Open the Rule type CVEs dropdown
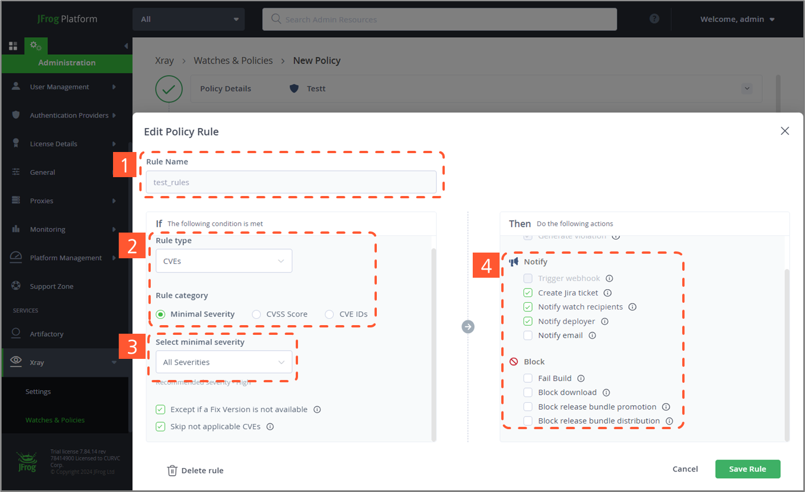805x492 pixels. click(224, 261)
